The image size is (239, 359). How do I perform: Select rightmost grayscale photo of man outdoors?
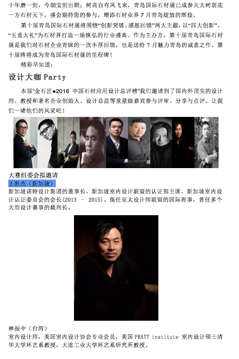pyautogui.click(x=206, y=142)
